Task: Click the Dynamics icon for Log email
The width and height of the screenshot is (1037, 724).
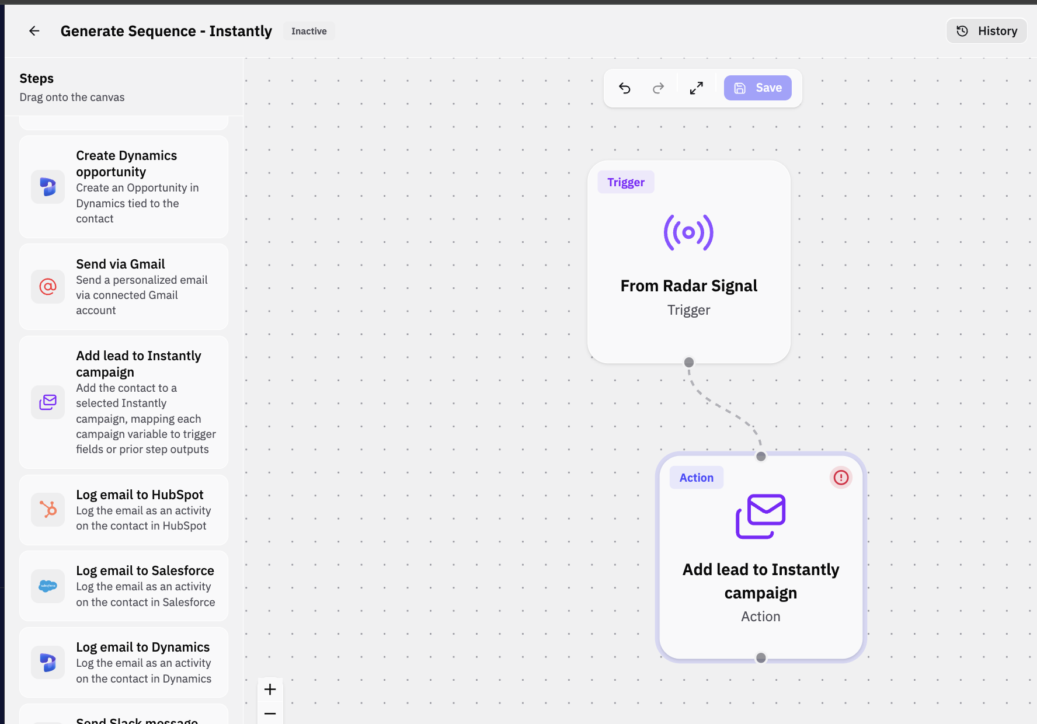Action: pos(48,662)
